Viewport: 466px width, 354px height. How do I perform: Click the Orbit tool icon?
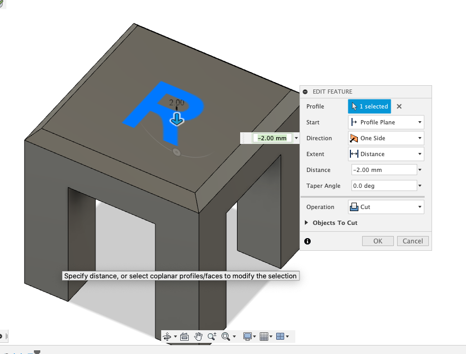pyautogui.click(x=167, y=337)
